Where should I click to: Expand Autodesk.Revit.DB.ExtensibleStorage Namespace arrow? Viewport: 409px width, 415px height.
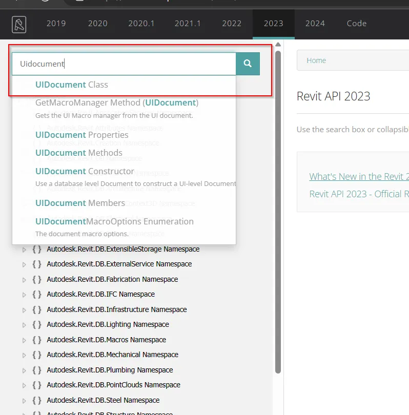pyautogui.click(x=24, y=250)
